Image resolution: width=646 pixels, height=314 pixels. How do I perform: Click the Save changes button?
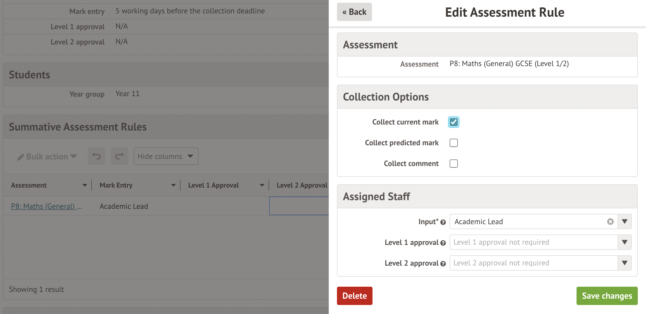tap(607, 296)
